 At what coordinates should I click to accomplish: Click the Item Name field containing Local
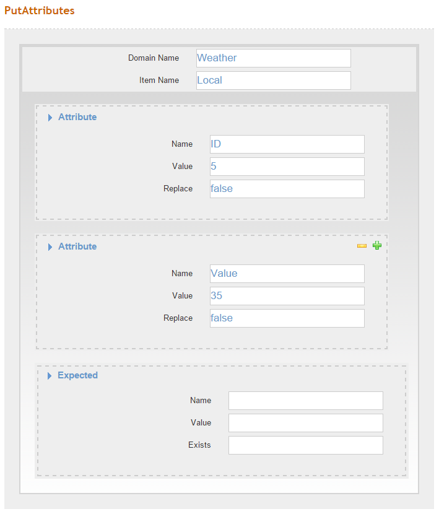(274, 81)
